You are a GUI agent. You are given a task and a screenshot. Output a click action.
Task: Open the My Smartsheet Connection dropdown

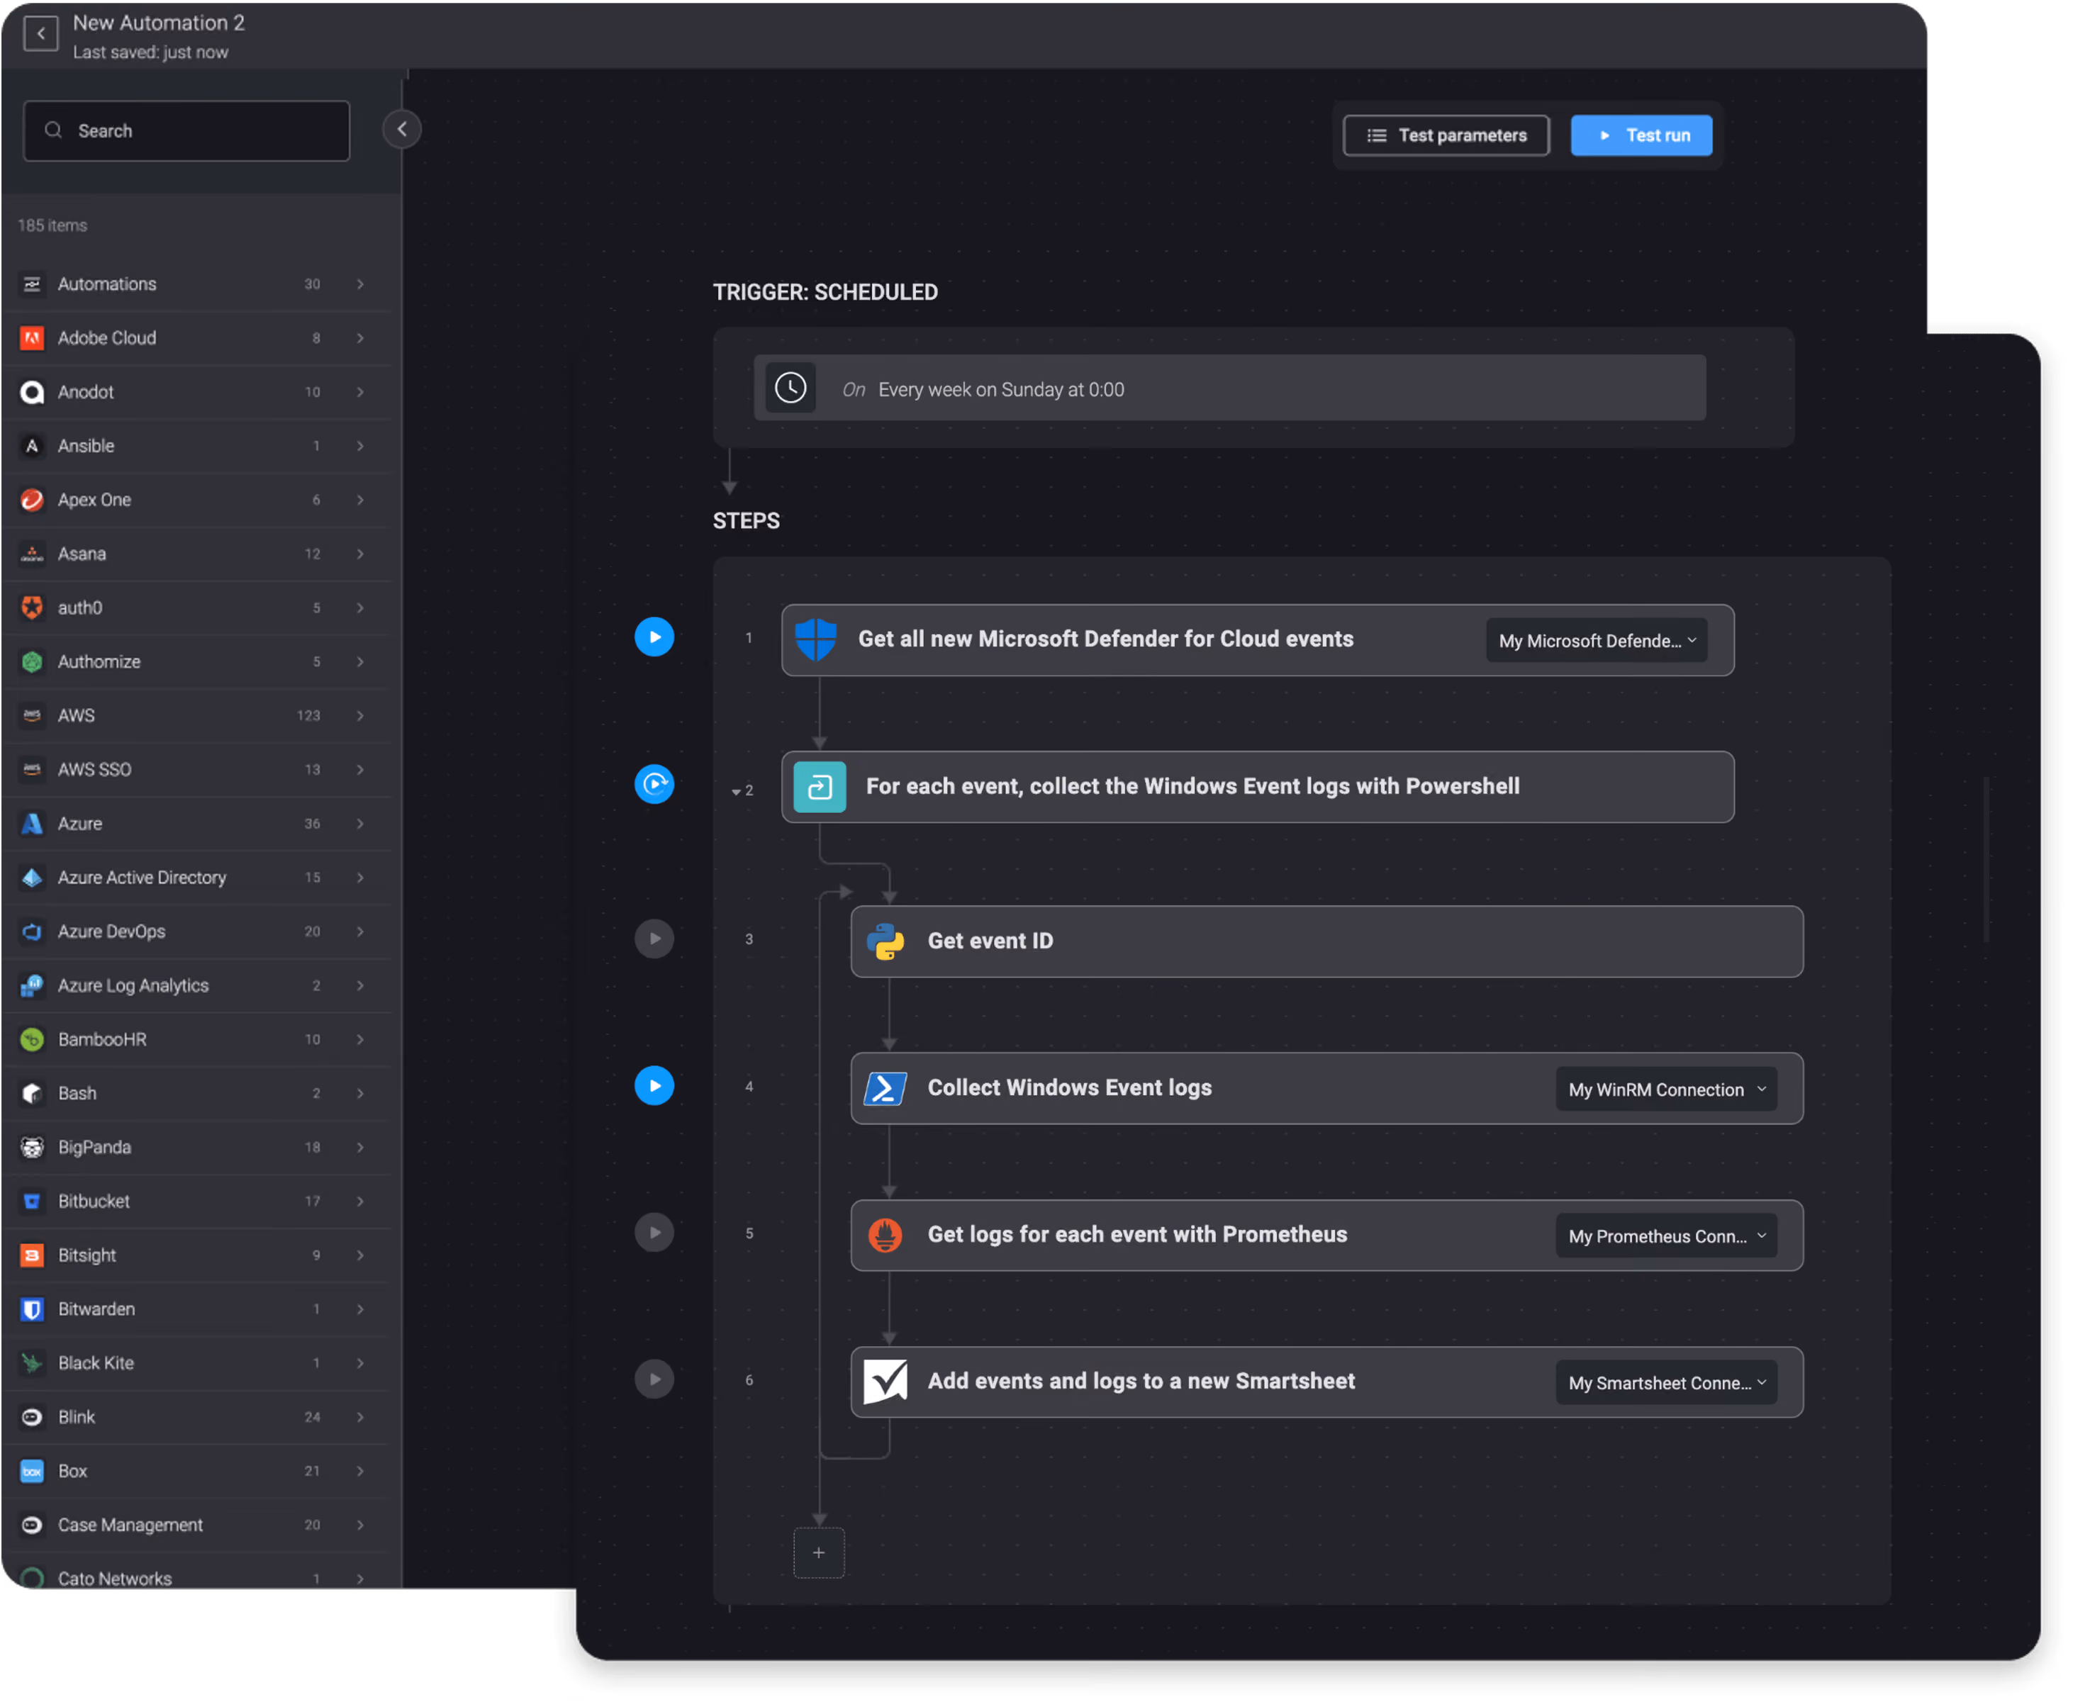(1667, 1384)
